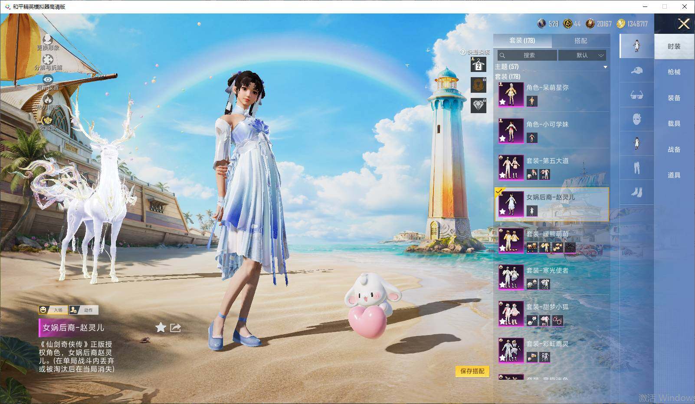Click first component icon of 套装-第五大道

pyautogui.click(x=532, y=174)
